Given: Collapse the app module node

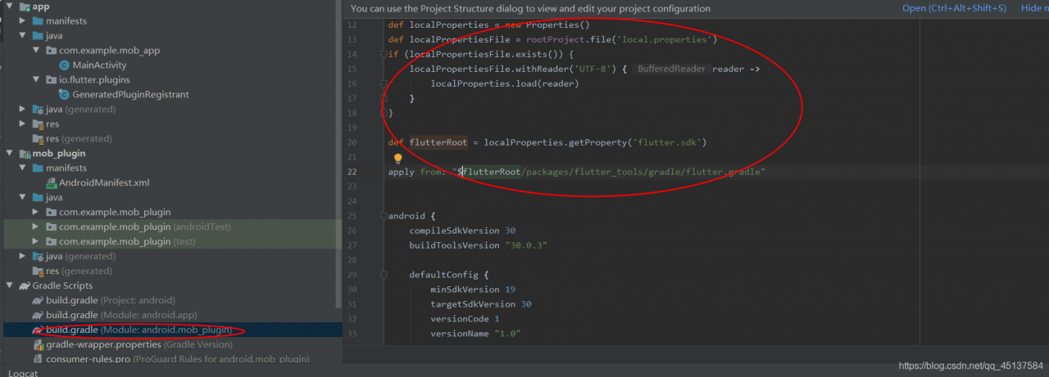Looking at the screenshot, I should coord(9,7).
